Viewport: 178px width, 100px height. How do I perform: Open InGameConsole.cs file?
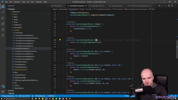[28, 70]
